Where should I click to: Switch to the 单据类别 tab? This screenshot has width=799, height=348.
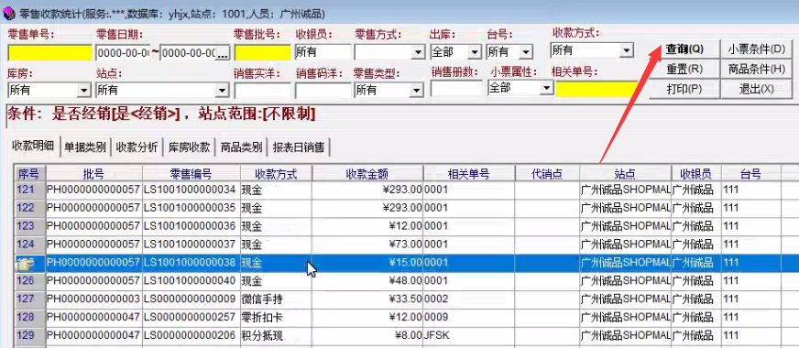click(85, 147)
